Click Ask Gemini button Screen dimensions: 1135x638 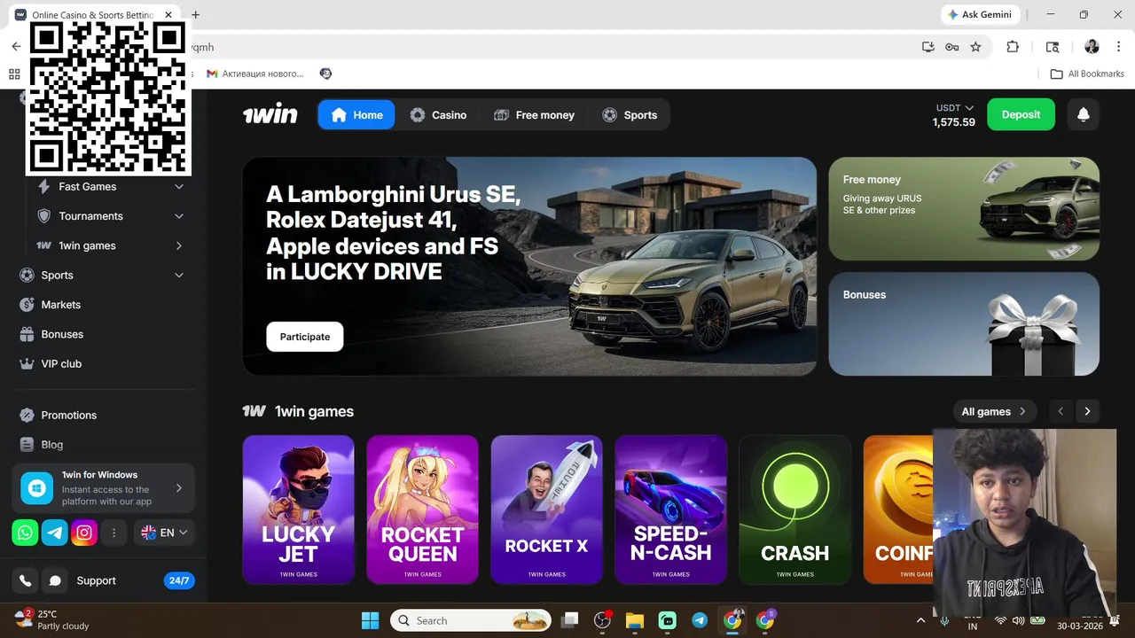pyautogui.click(x=981, y=15)
